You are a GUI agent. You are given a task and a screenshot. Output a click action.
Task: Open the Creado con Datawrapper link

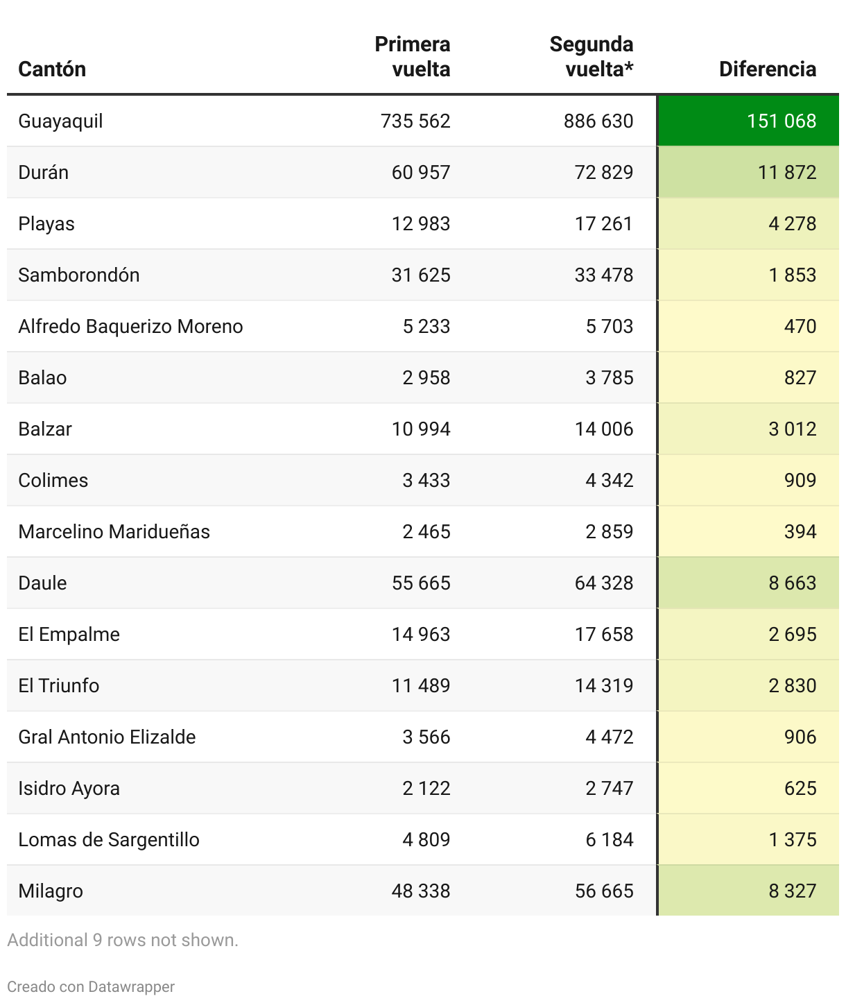pos(91,986)
